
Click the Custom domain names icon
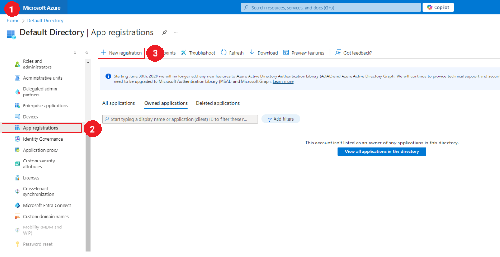pyautogui.click(x=18, y=217)
